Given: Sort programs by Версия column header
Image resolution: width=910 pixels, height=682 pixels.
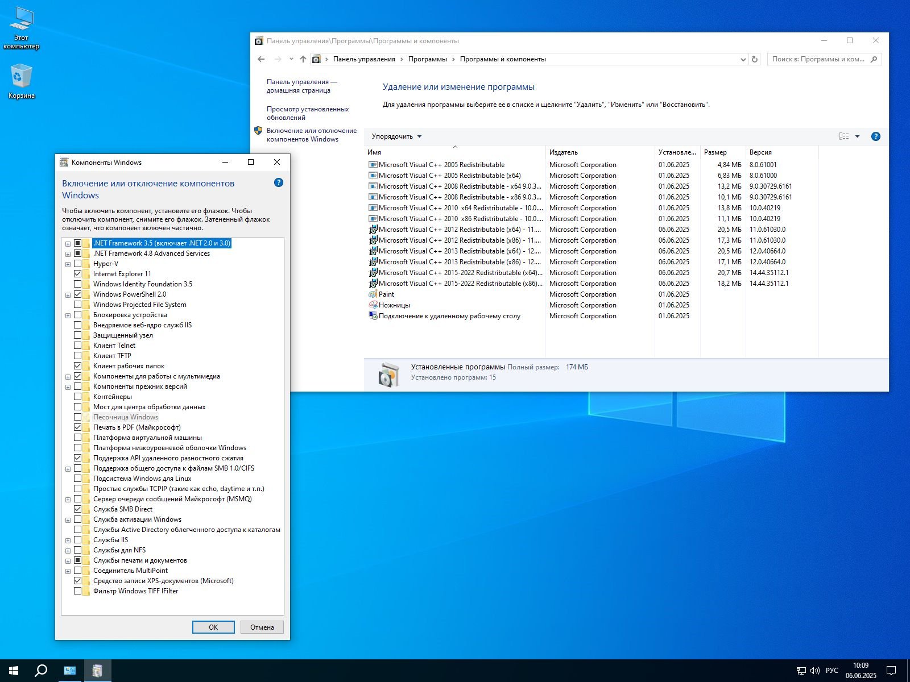Looking at the screenshot, I should (782, 152).
